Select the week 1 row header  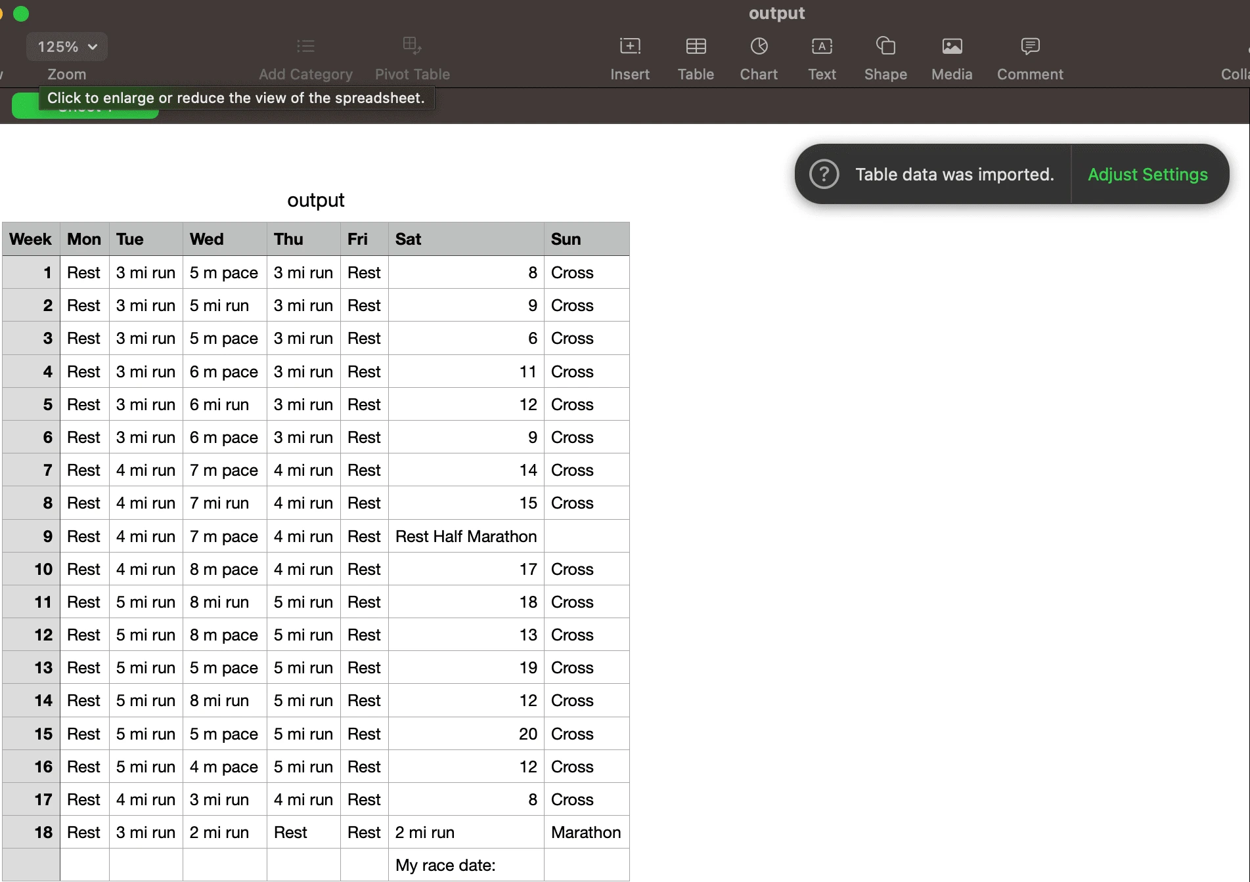click(x=31, y=272)
